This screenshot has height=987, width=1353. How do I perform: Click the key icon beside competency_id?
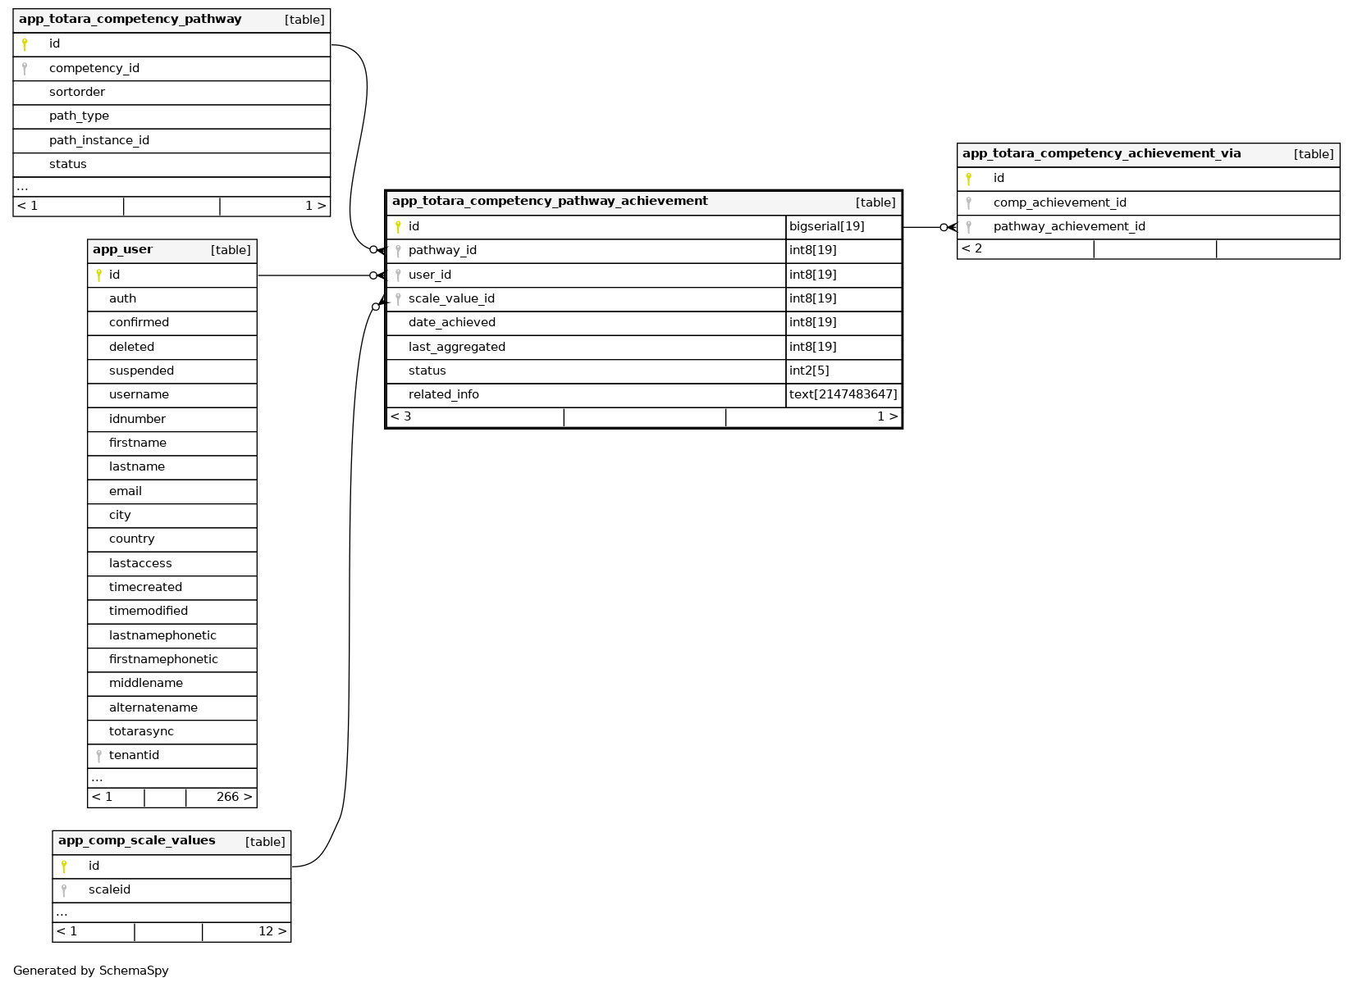25,69
